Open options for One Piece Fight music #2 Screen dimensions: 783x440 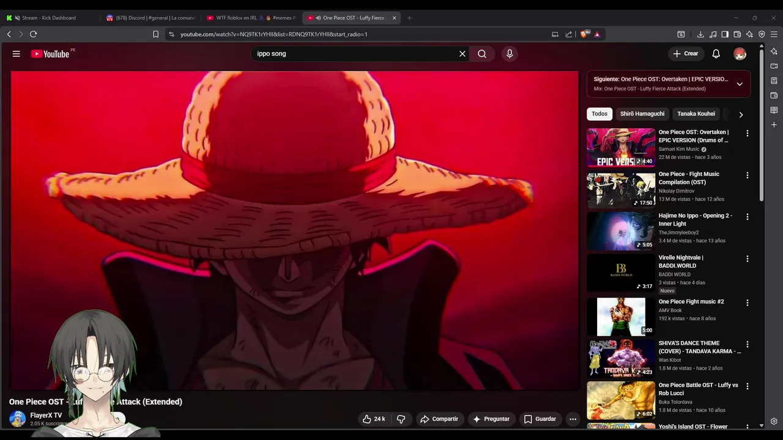(747, 302)
